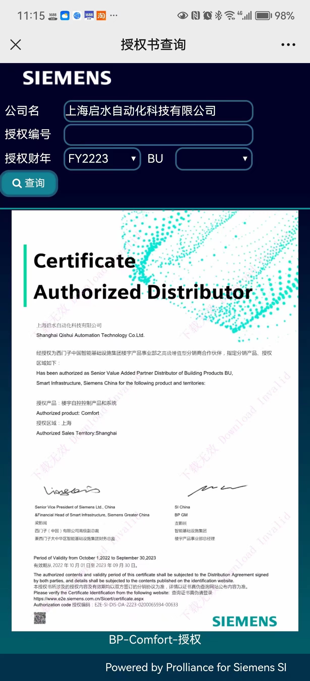The width and height of the screenshot is (310, 681).
Task: Focus the empty authorization number field
Action: click(158, 135)
